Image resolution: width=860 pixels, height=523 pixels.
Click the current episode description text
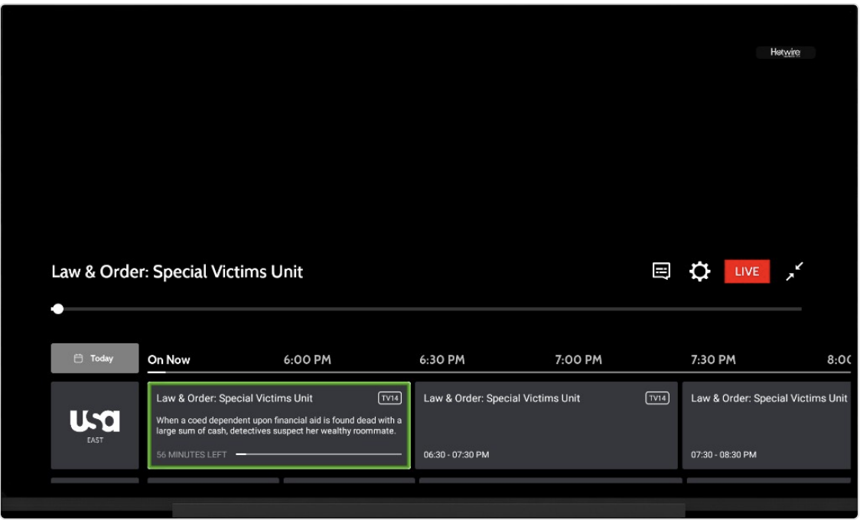pyautogui.click(x=279, y=426)
